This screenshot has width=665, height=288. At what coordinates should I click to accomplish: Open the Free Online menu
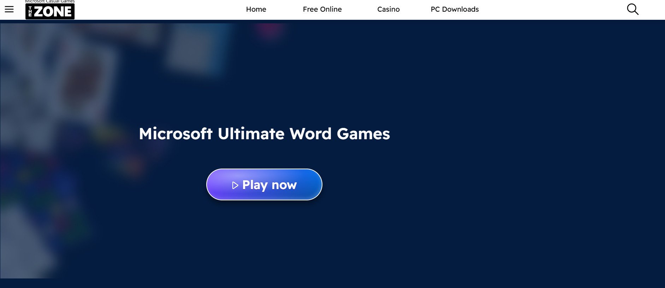click(x=322, y=9)
